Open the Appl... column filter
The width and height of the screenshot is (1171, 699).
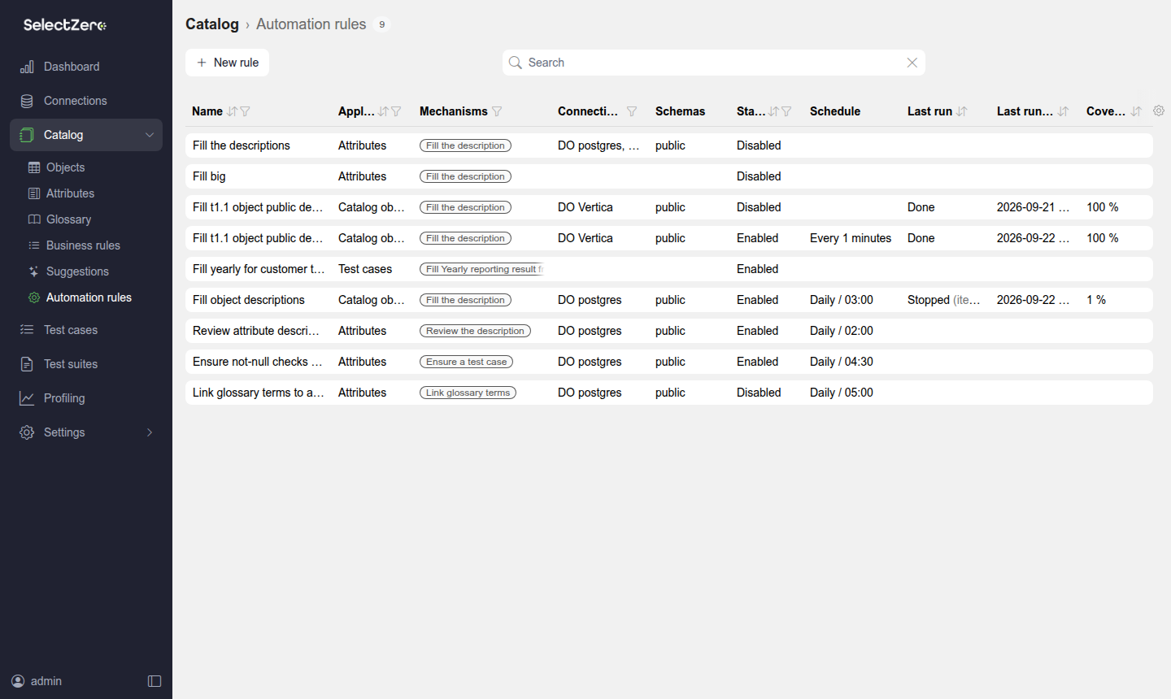pyautogui.click(x=396, y=111)
